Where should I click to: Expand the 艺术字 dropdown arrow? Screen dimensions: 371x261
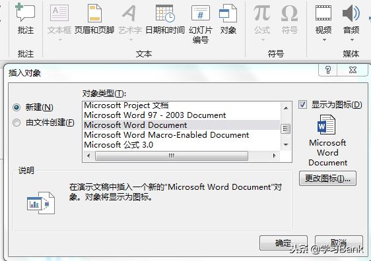[131, 40]
